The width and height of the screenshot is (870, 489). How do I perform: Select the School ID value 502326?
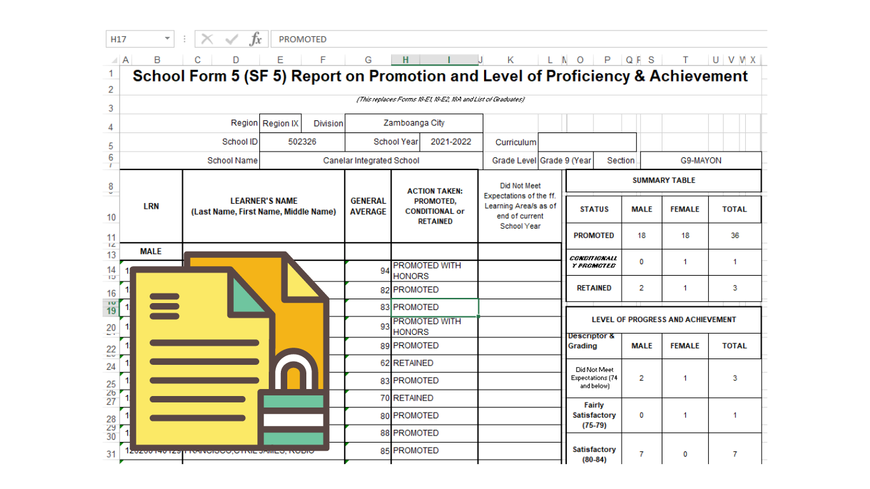pyautogui.click(x=302, y=142)
